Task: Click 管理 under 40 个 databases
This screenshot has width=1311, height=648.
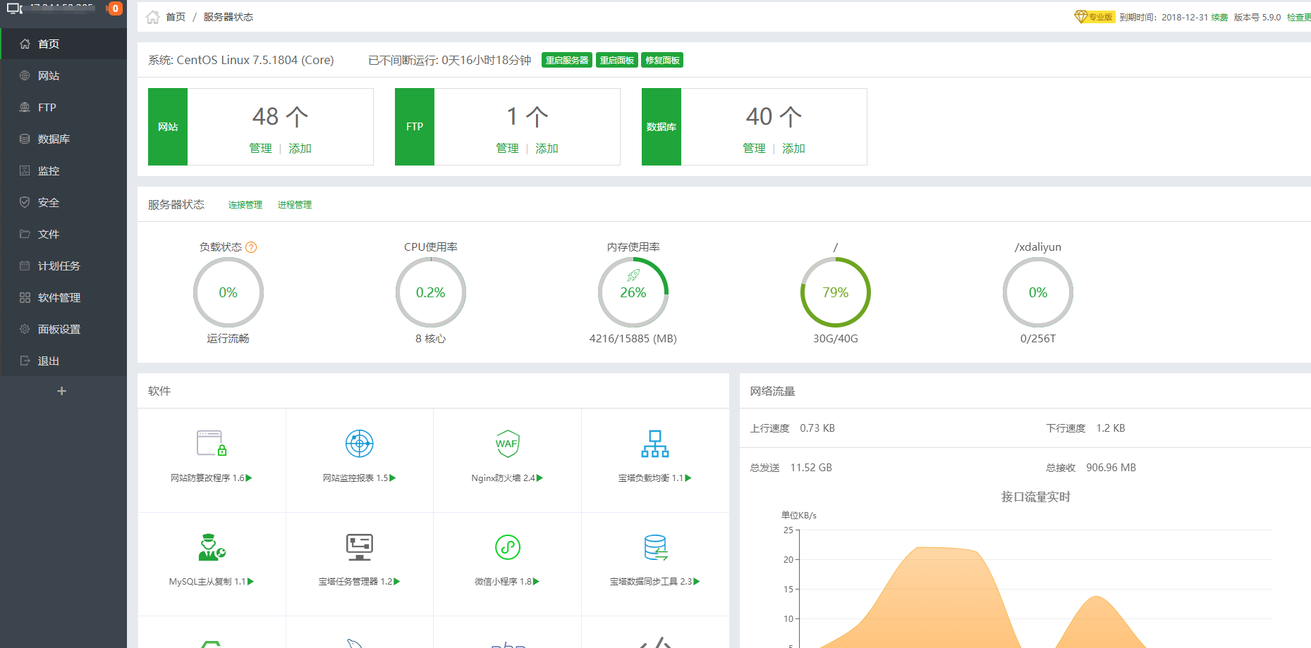Action: point(754,149)
